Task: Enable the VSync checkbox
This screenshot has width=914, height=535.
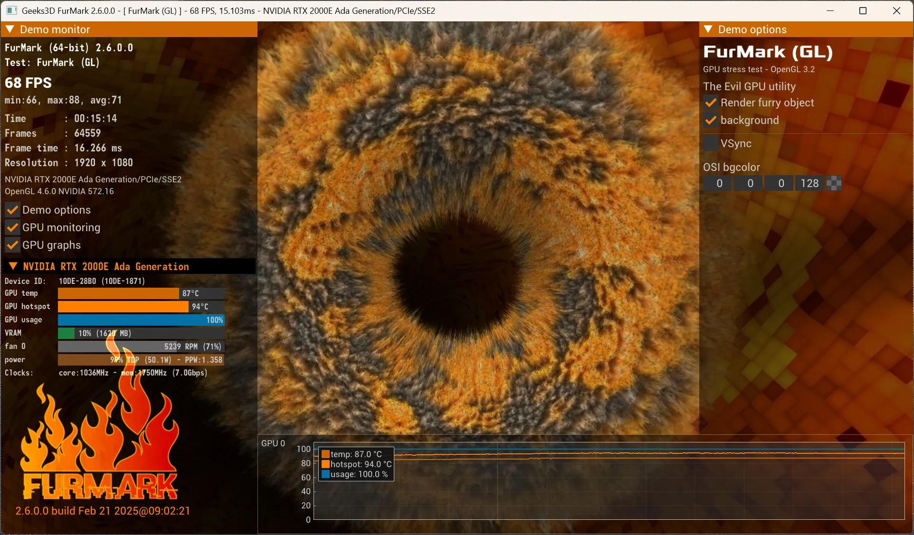Action: coord(711,143)
